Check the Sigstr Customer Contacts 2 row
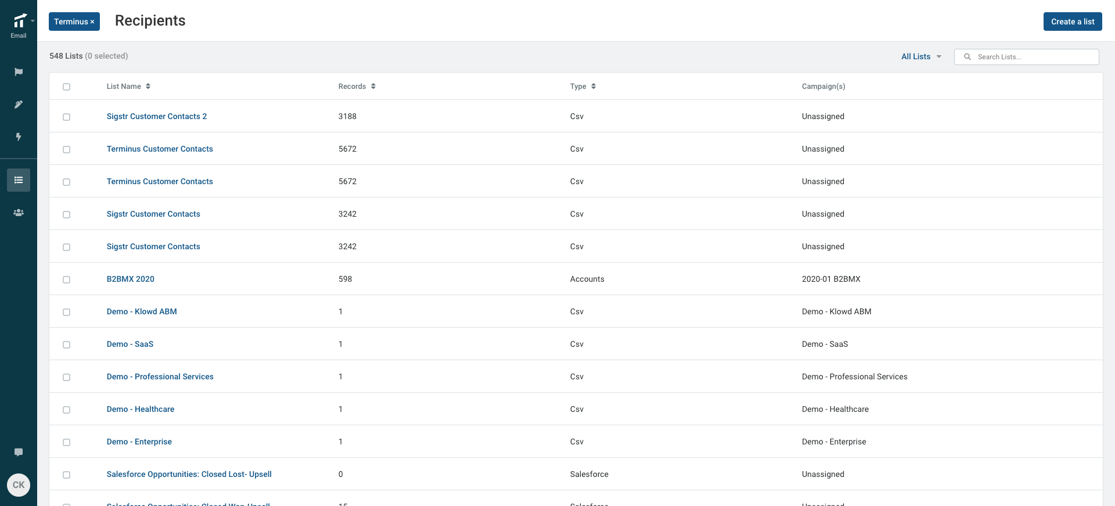This screenshot has height=506, width=1115. point(67,117)
